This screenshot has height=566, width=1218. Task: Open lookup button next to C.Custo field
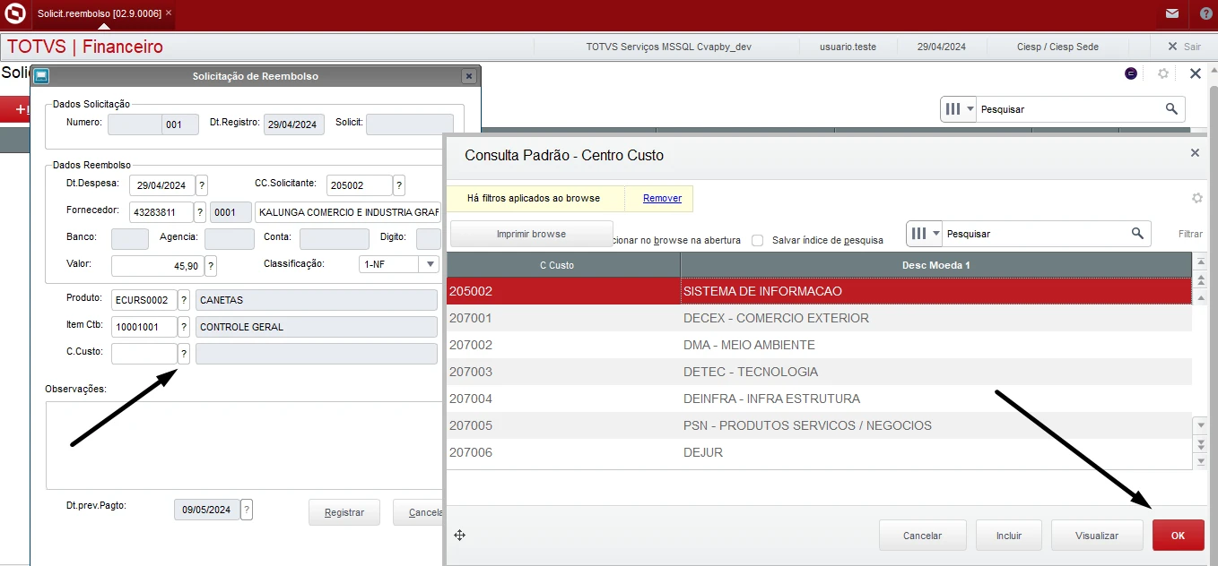coord(184,354)
